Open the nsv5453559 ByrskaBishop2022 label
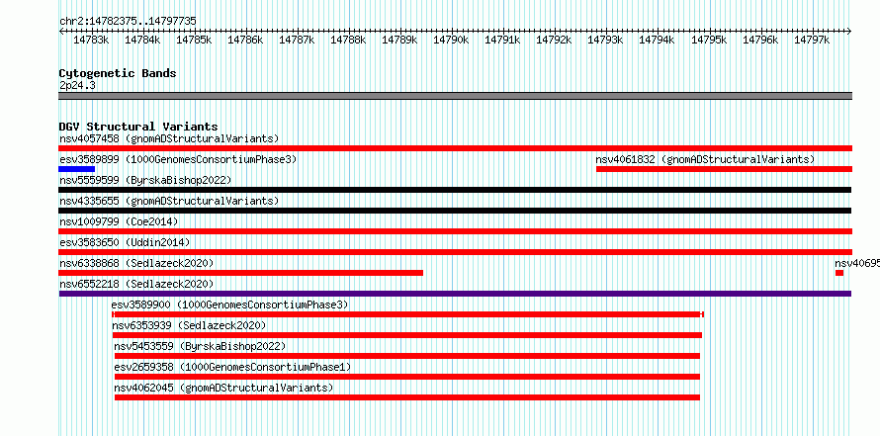This screenshot has height=436, width=880. [200, 346]
